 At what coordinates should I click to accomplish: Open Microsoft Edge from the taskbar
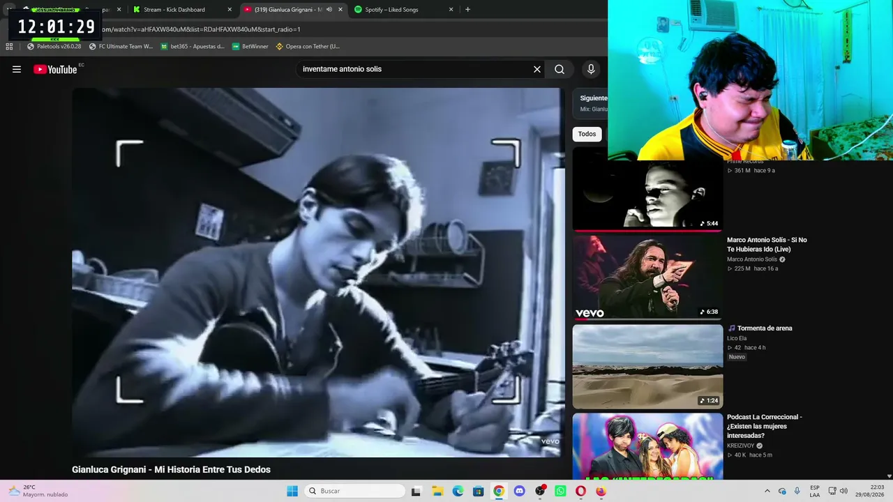click(458, 491)
